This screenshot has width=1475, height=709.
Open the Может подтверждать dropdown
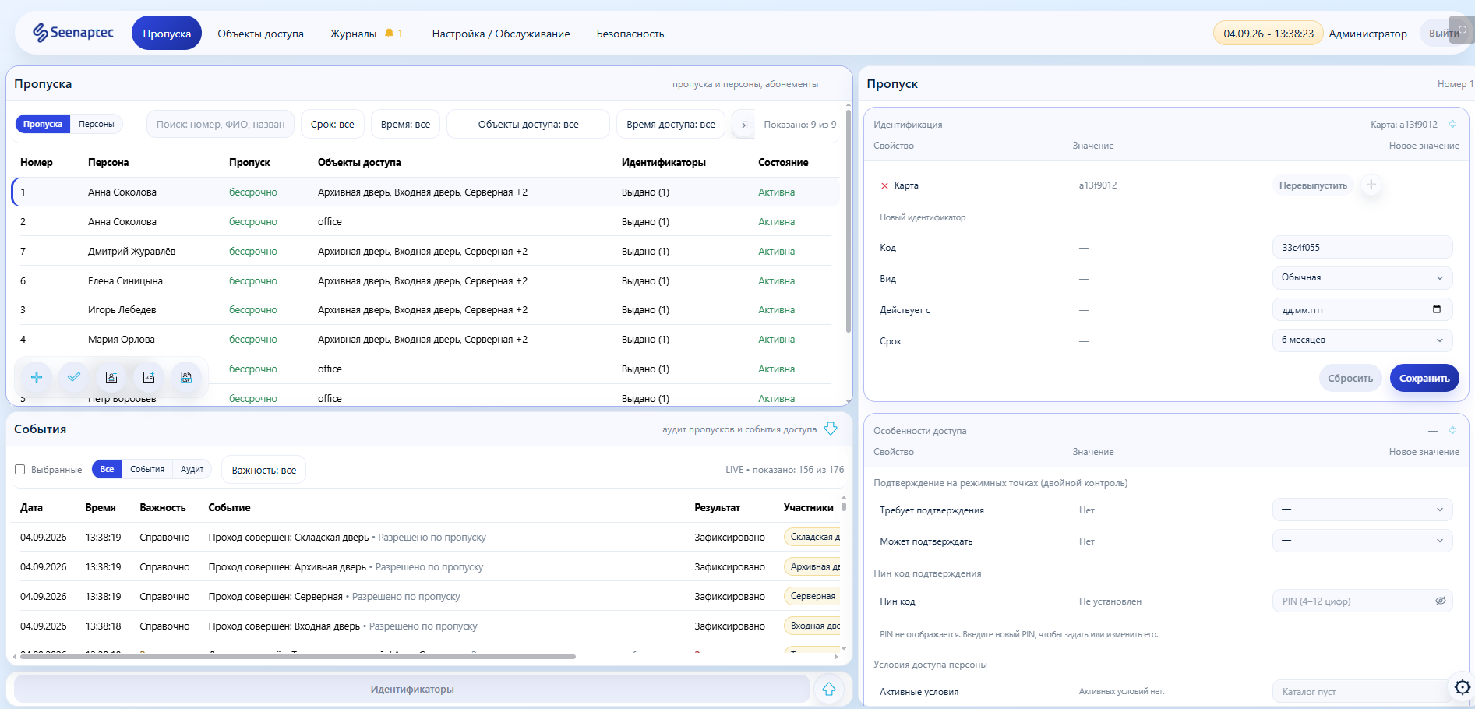click(x=1362, y=541)
